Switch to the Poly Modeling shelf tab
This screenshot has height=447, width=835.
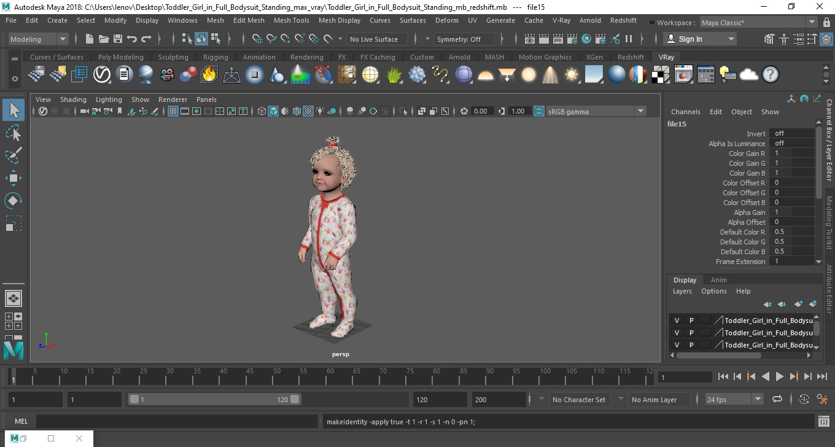coord(120,57)
